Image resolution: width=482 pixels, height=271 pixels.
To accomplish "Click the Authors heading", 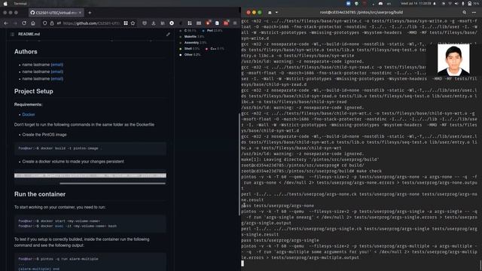I will [26, 52].
